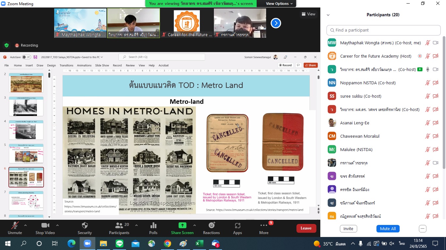Collapse the Participants panel chevron

point(328,15)
